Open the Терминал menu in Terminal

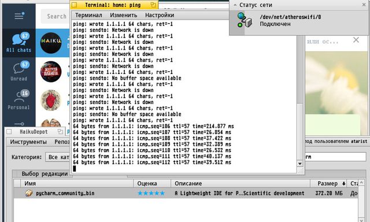pyautogui.click(x=88, y=15)
